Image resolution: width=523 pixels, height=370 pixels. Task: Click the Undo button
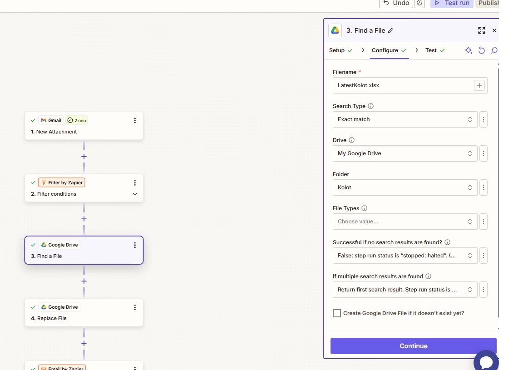[x=396, y=3]
